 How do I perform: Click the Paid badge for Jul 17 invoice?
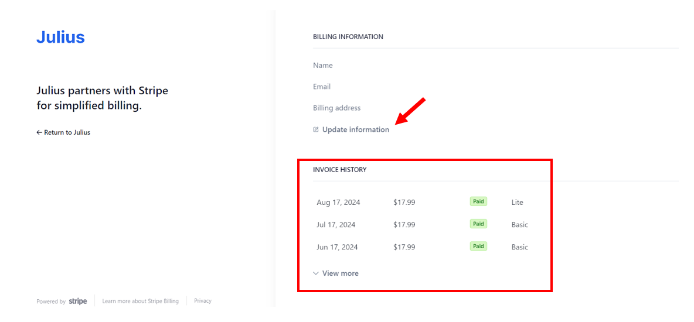click(478, 224)
